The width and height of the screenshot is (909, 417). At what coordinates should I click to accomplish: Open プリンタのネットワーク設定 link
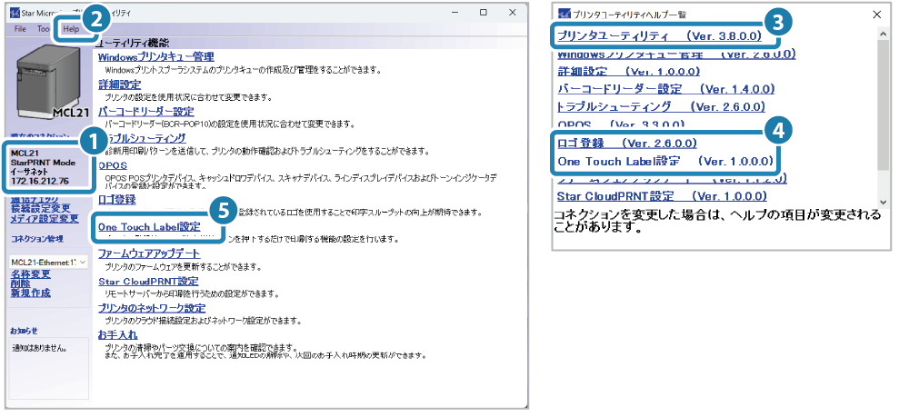[151, 308]
